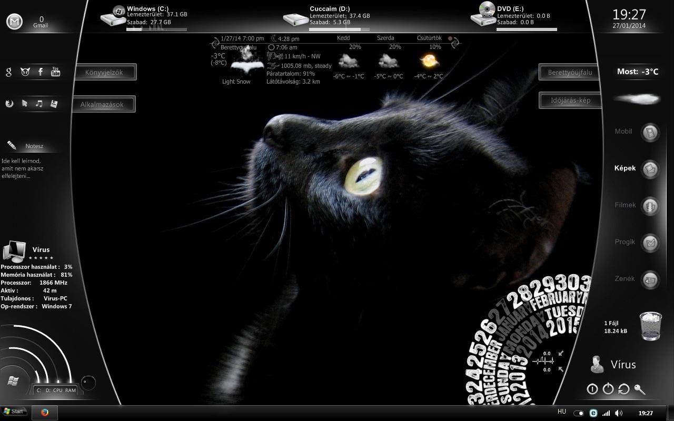Open the Képek pictures round button
Image resolution: width=674 pixels, height=421 pixels.
click(x=650, y=169)
